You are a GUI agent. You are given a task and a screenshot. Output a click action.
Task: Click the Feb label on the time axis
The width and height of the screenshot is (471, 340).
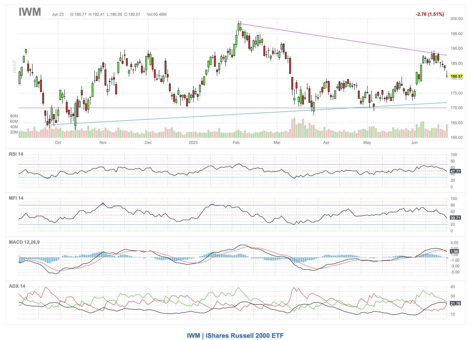click(x=236, y=142)
